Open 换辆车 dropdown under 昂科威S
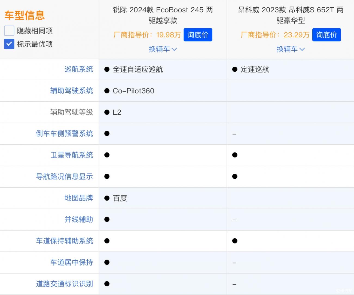354x295 pixels. (x=291, y=49)
